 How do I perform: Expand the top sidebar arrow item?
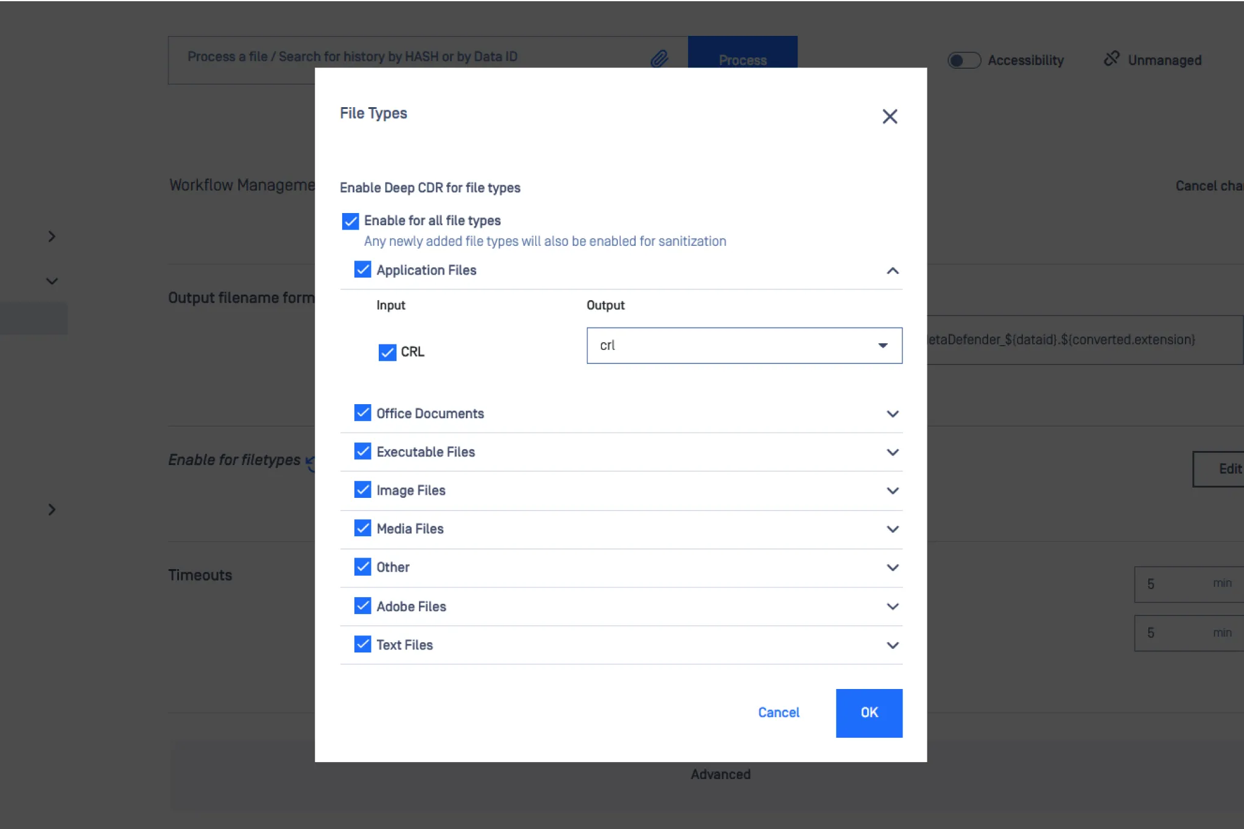pos(52,237)
